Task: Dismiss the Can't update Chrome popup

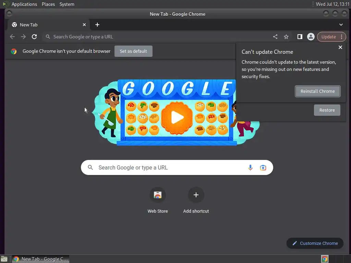Action: 340,47
